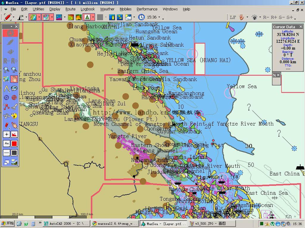Select the divider compass measuring tool
305x228 pixels.
(x=7, y=88)
